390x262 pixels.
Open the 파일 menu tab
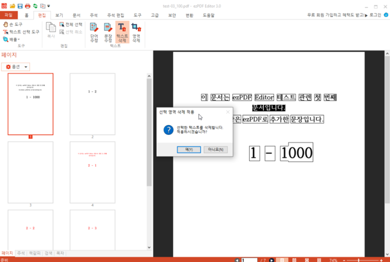click(9, 15)
